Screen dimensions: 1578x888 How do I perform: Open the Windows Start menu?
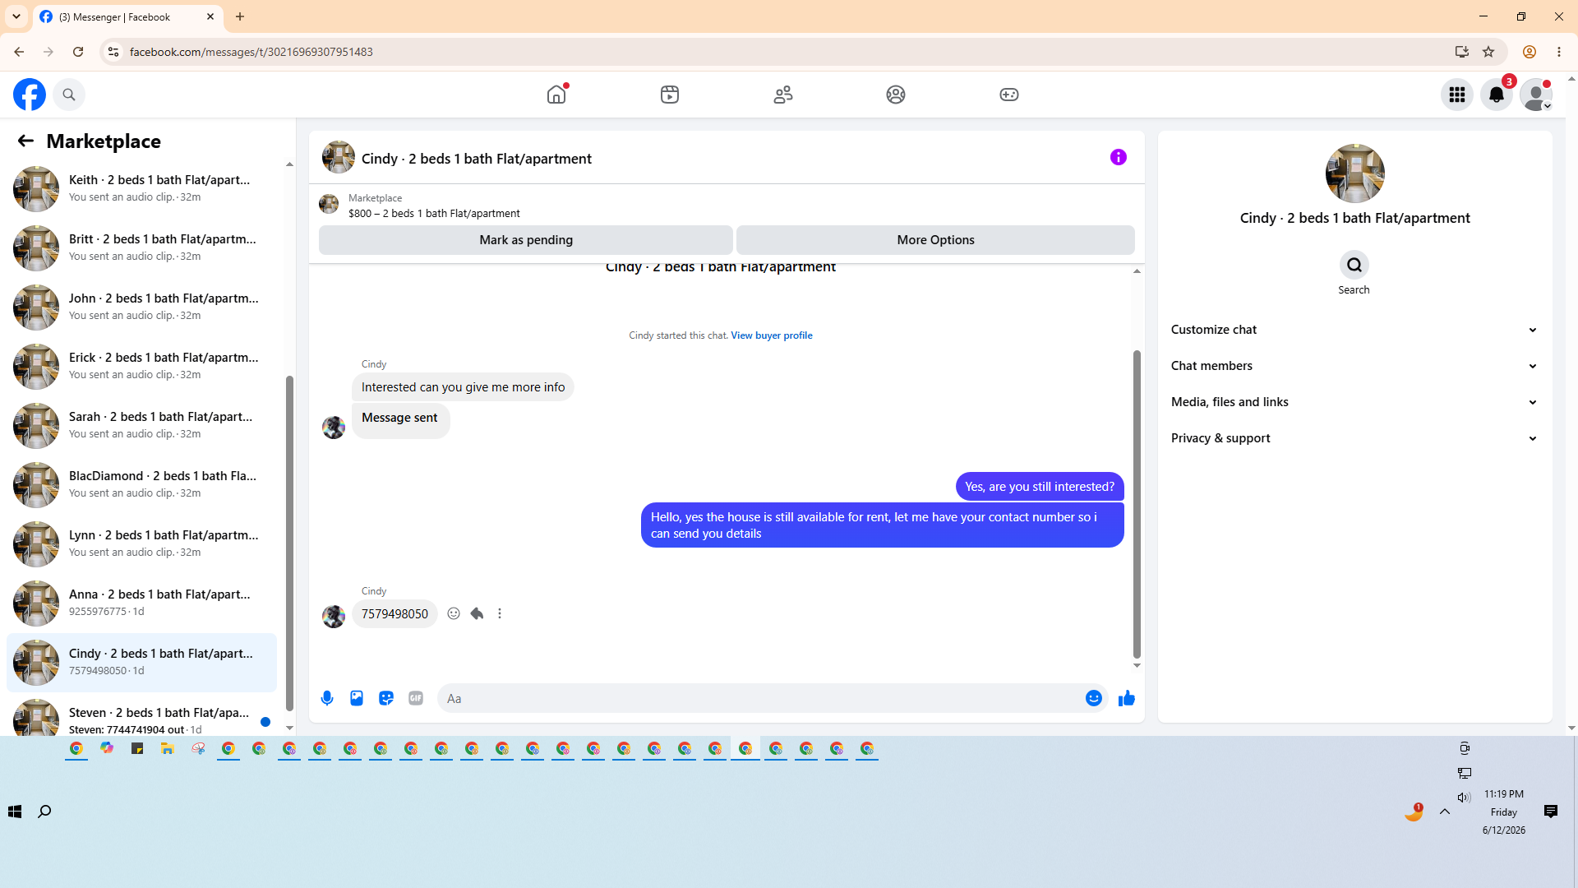pos(15,812)
